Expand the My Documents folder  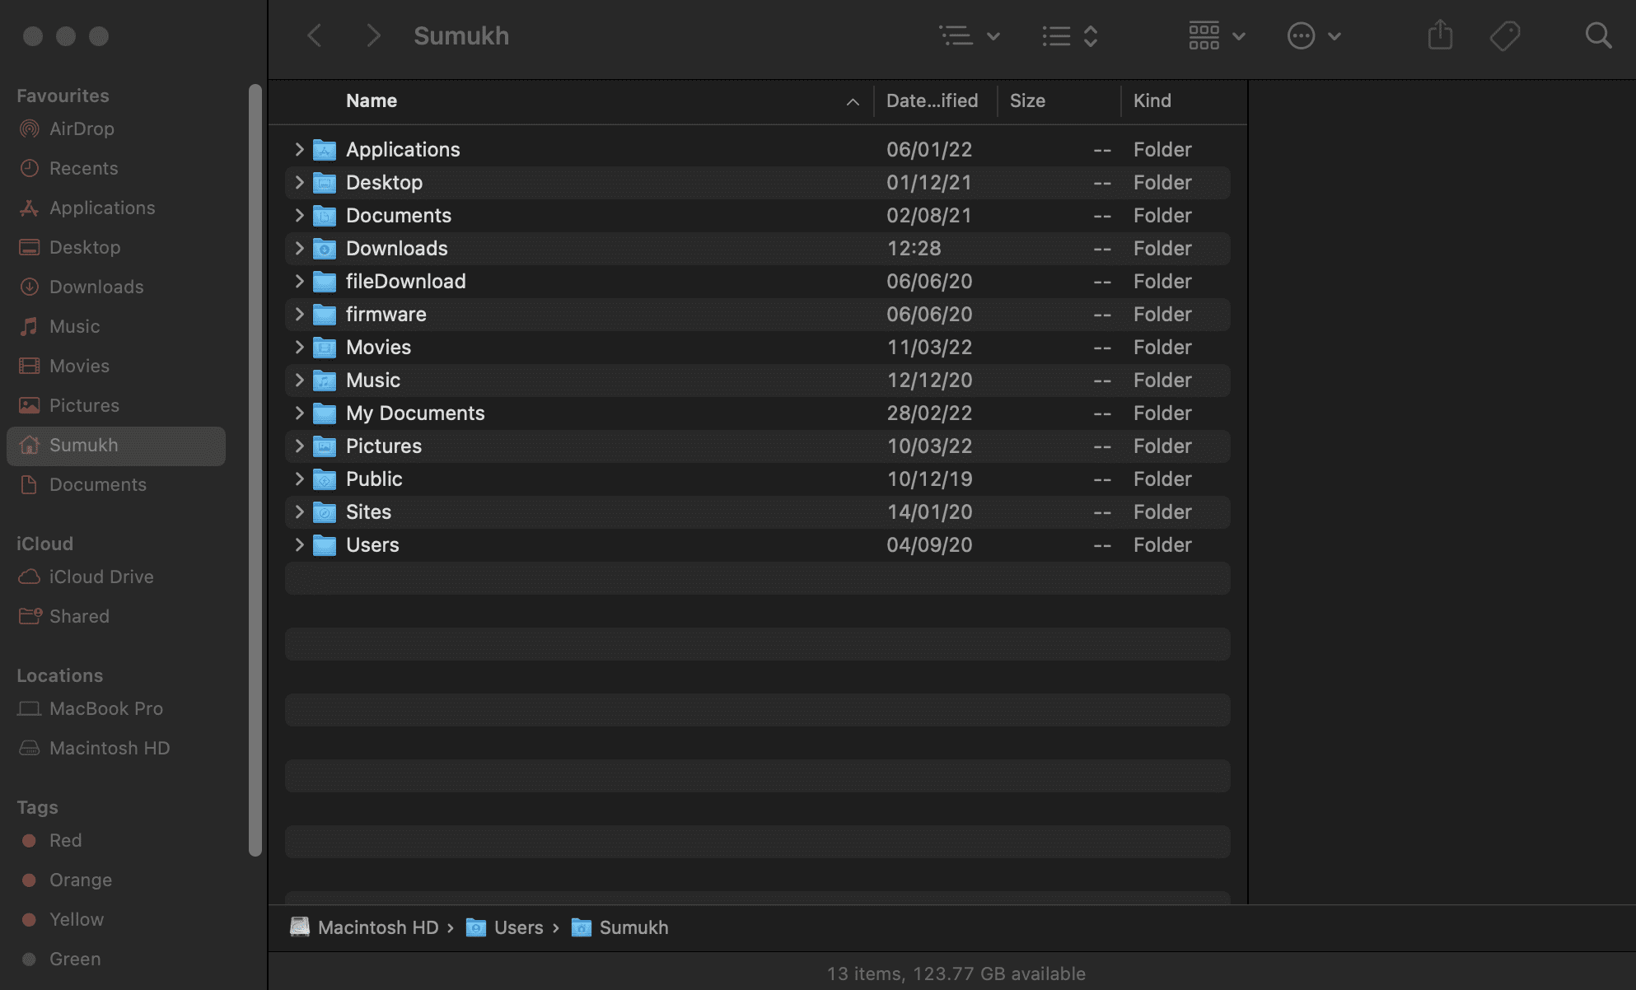point(299,413)
